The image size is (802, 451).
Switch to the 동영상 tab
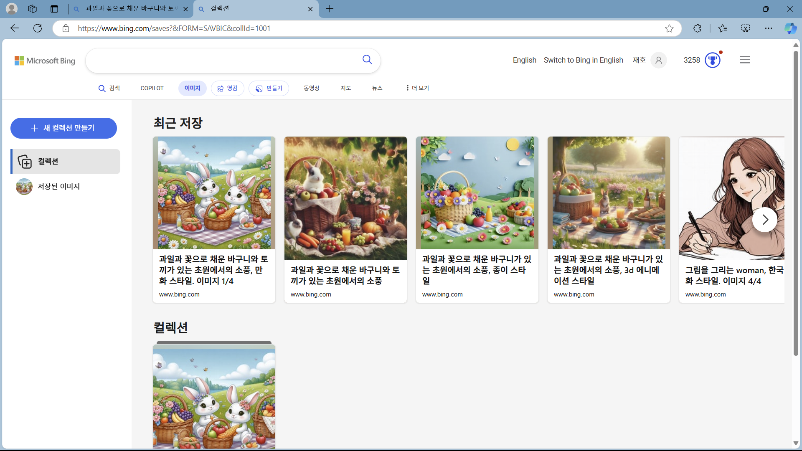pos(312,88)
